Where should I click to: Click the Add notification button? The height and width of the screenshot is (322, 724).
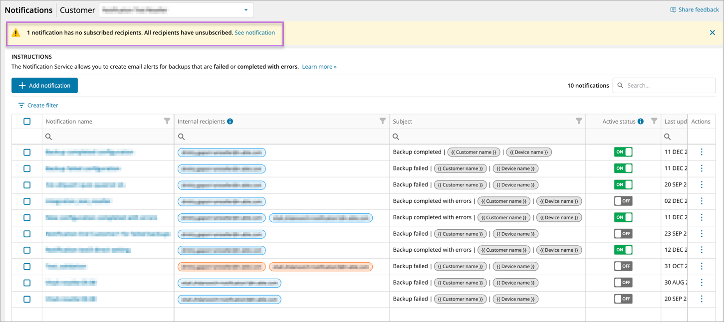44,85
